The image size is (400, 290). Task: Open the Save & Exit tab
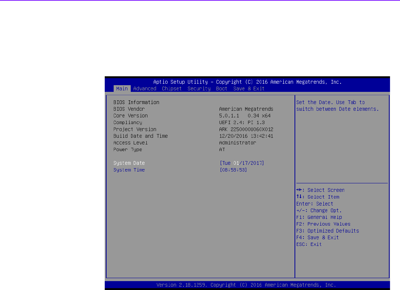(x=249, y=89)
